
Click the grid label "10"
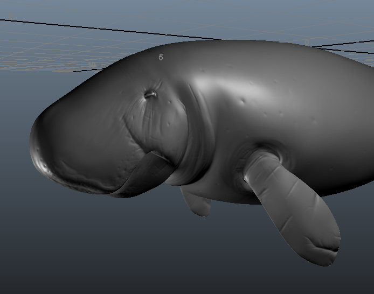pyautogui.click(x=92, y=65)
